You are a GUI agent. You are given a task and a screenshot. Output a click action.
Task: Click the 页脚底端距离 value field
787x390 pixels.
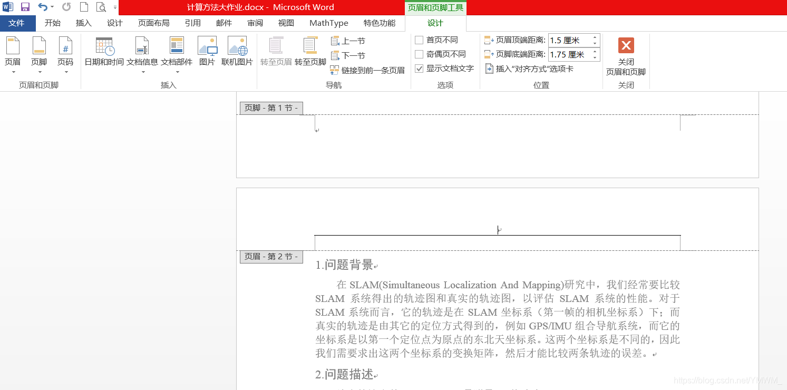(x=570, y=54)
